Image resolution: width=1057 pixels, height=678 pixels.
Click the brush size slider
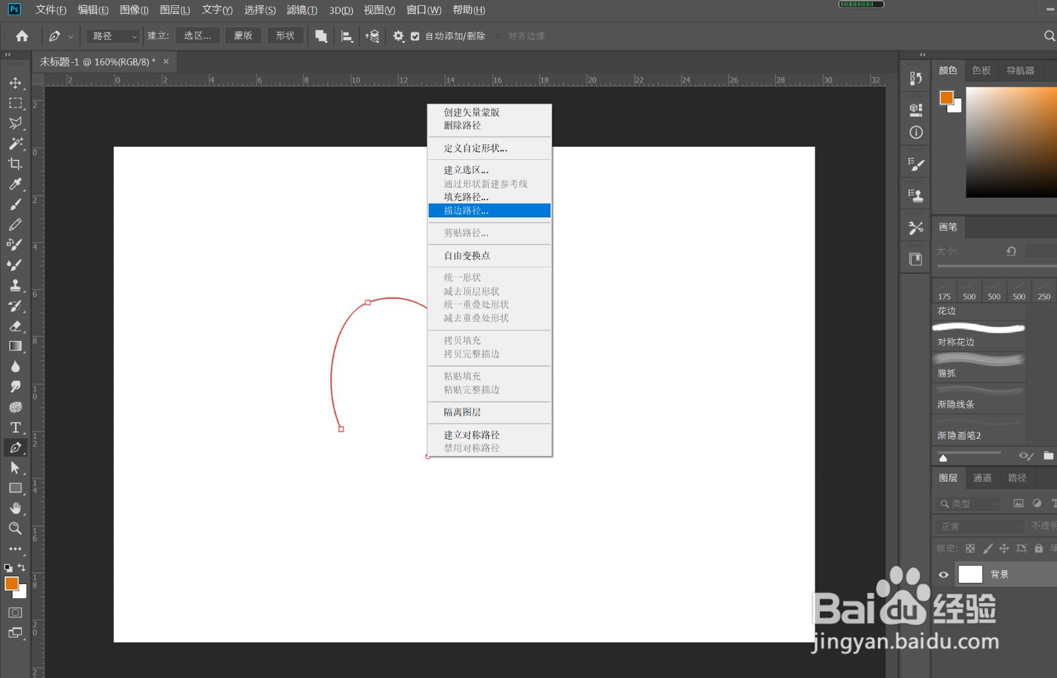click(x=996, y=266)
